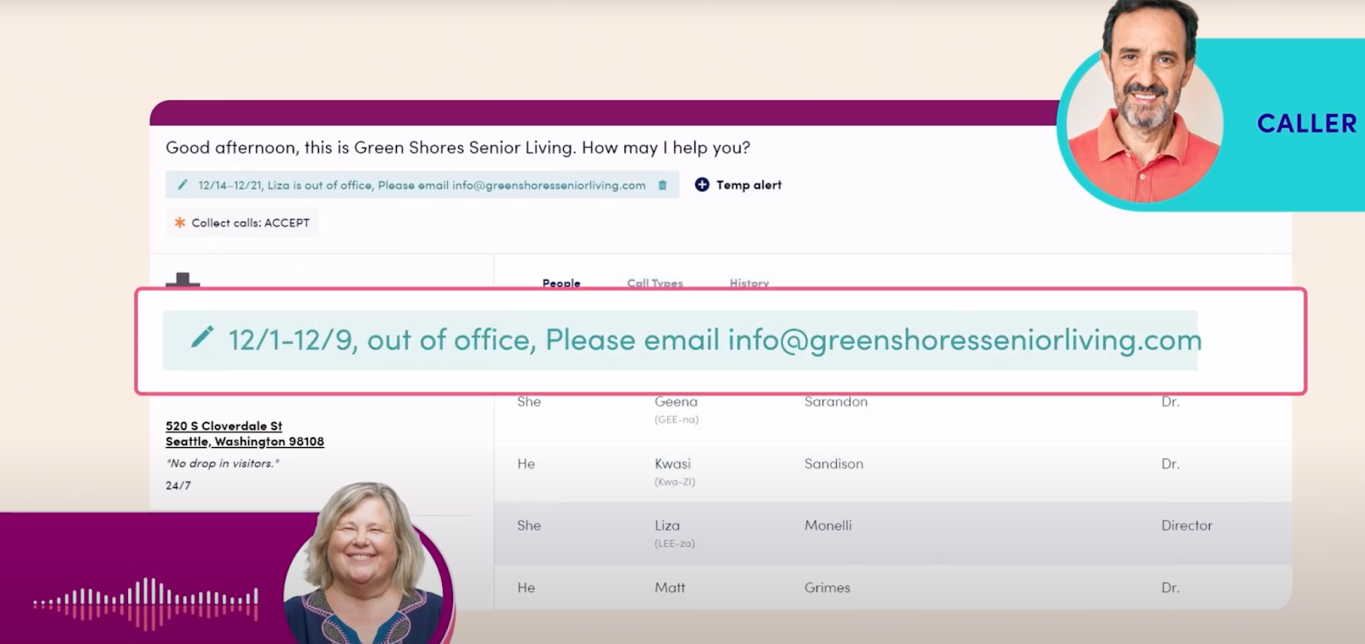Switch to the People tab
This screenshot has height=644, width=1365.
[x=561, y=283]
